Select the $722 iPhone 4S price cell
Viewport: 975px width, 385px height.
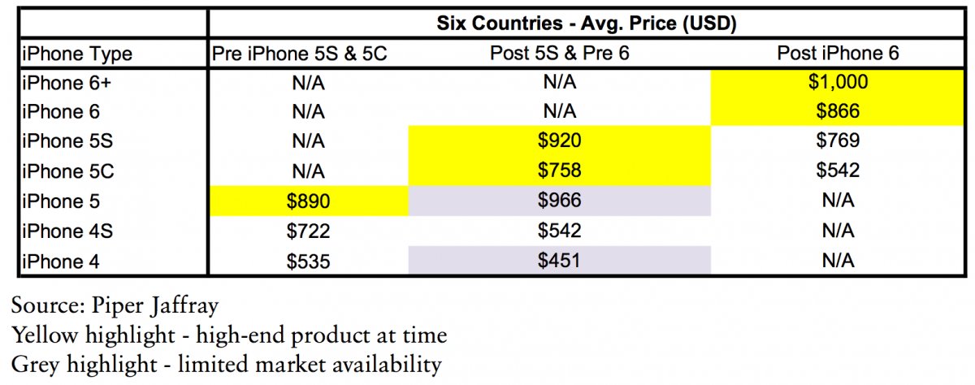308,231
